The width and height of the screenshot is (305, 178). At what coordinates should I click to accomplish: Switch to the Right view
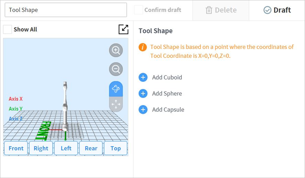point(41,148)
